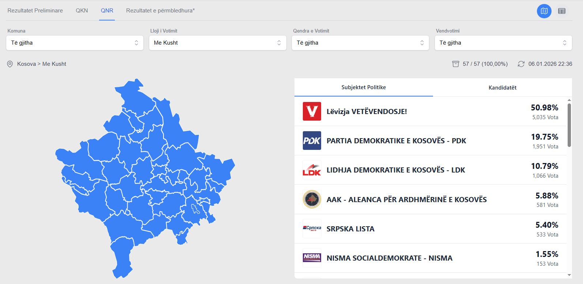Open the QKN tab
Image resolution: width=583 pixels, height=284 pixels.
(x=82, y=11)
